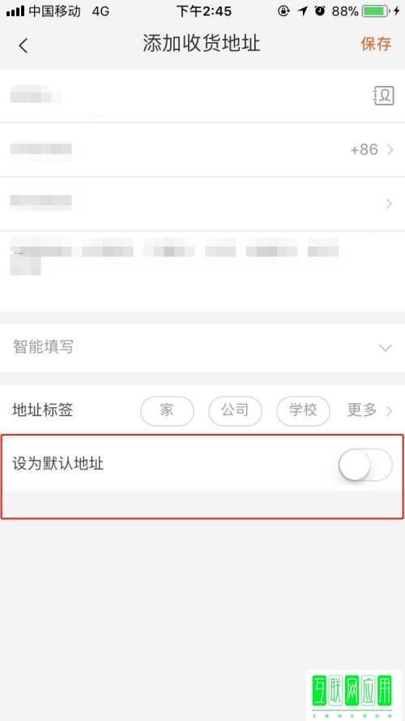The image size is (405, 721).
Task: Tap the green watermark logo
Action: click(x=352, y=694)
